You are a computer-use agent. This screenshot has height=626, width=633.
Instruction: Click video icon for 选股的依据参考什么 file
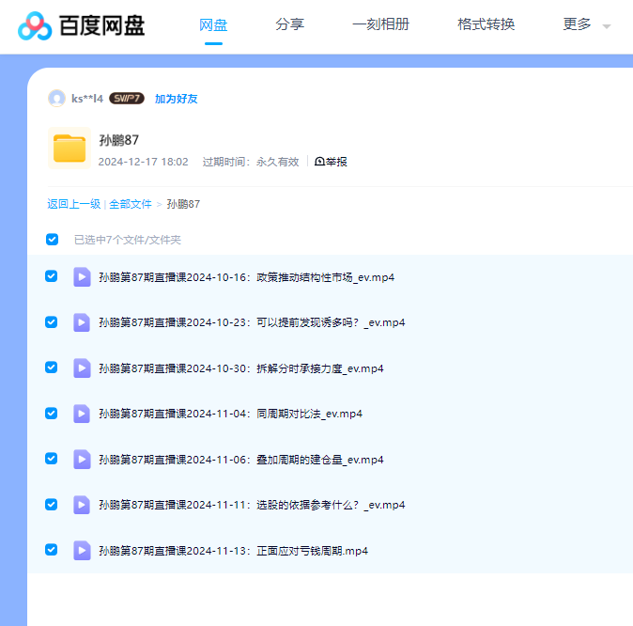coord(82,505)
